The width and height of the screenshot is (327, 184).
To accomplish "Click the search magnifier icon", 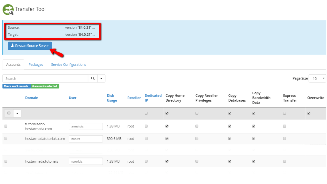I will coord(93,79).
